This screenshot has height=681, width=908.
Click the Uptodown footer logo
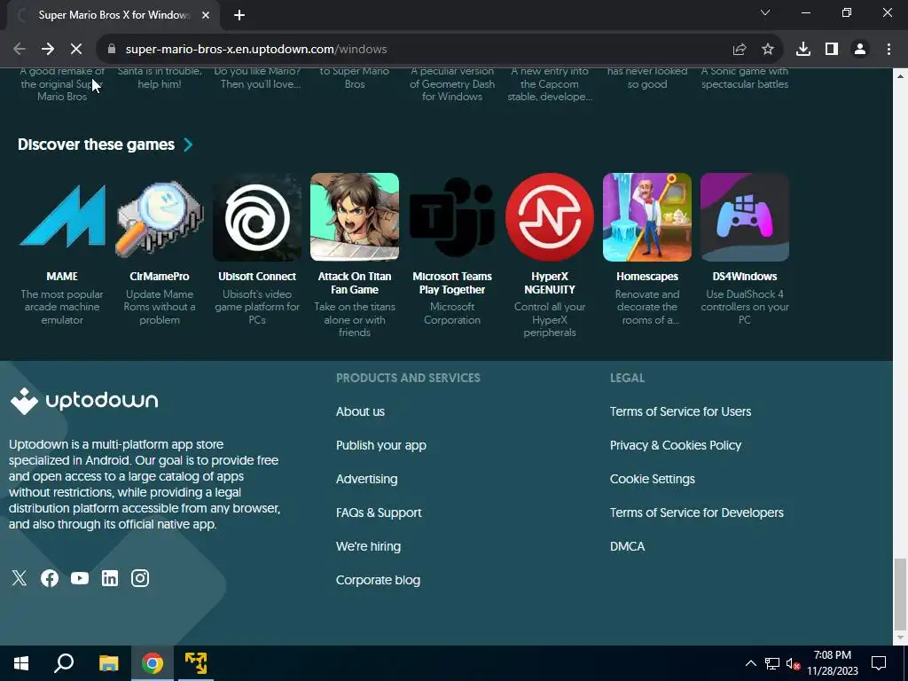(84, 401)
